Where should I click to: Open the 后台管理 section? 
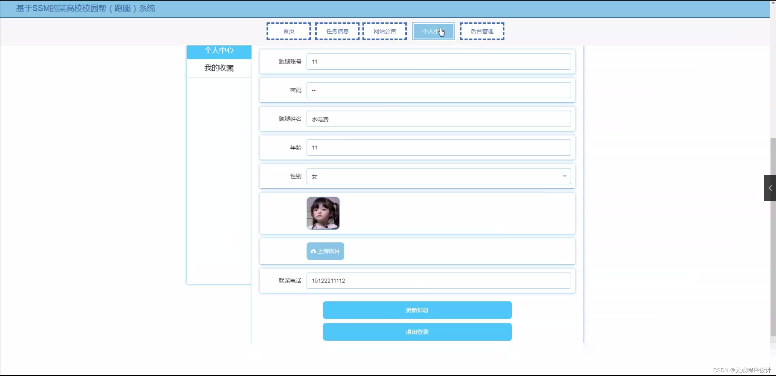pyautogui.click(x=482, y=31)
